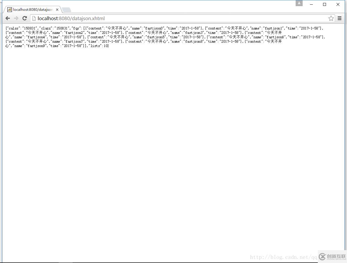
Task: Reload the datajson.xhtml page
Action: pyautogui.click(x=25, y=18)
